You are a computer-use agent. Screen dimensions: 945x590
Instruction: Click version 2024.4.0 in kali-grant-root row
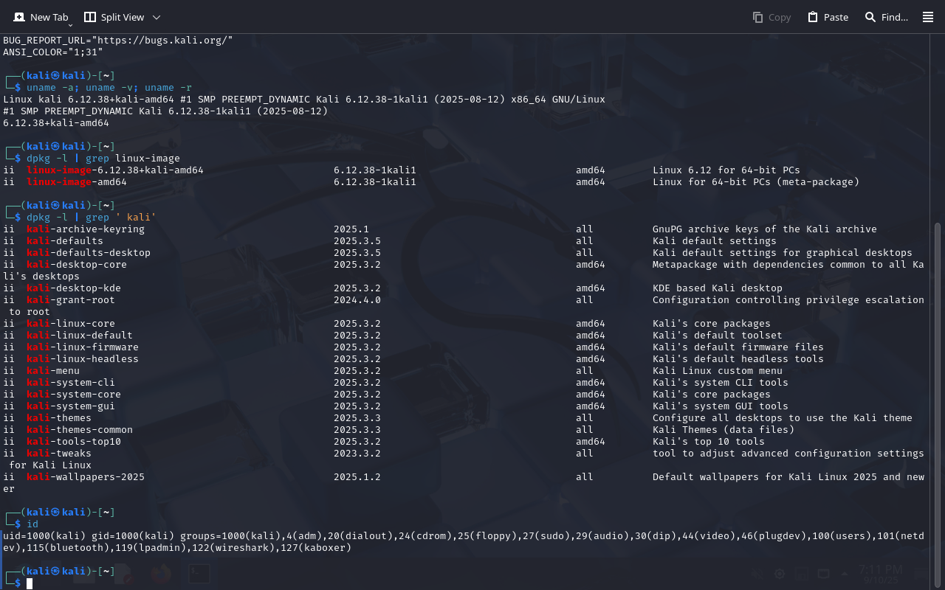[357, 300]
